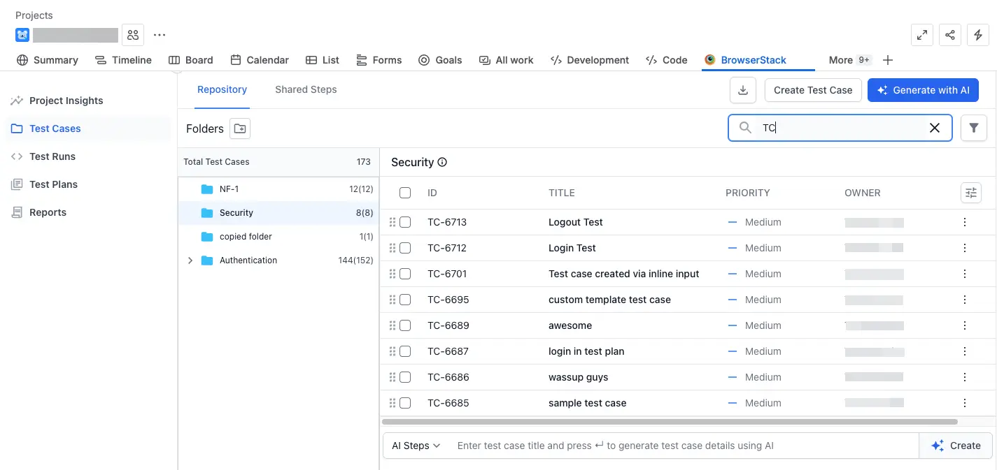The height and width of the screenshot is (470, 997).
Task: Open column settings icon in table header
Action: (970, 193)
